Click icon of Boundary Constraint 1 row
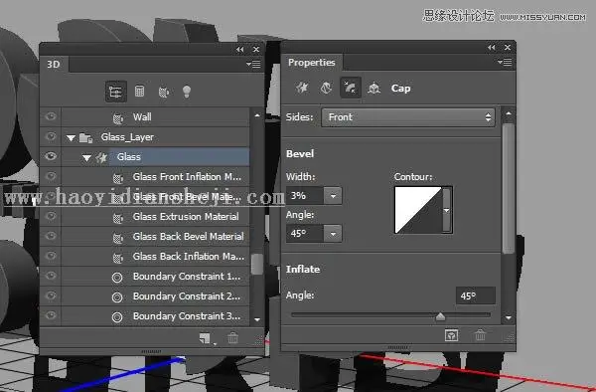 click(117, 278)
